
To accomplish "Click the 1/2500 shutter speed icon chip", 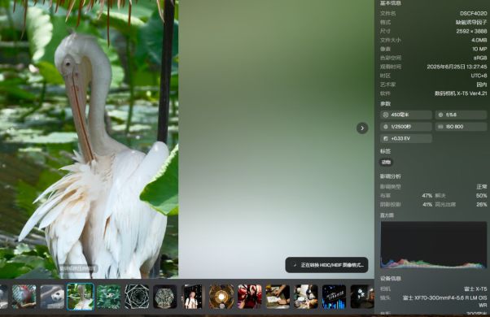I will click(x=406, y=127).
